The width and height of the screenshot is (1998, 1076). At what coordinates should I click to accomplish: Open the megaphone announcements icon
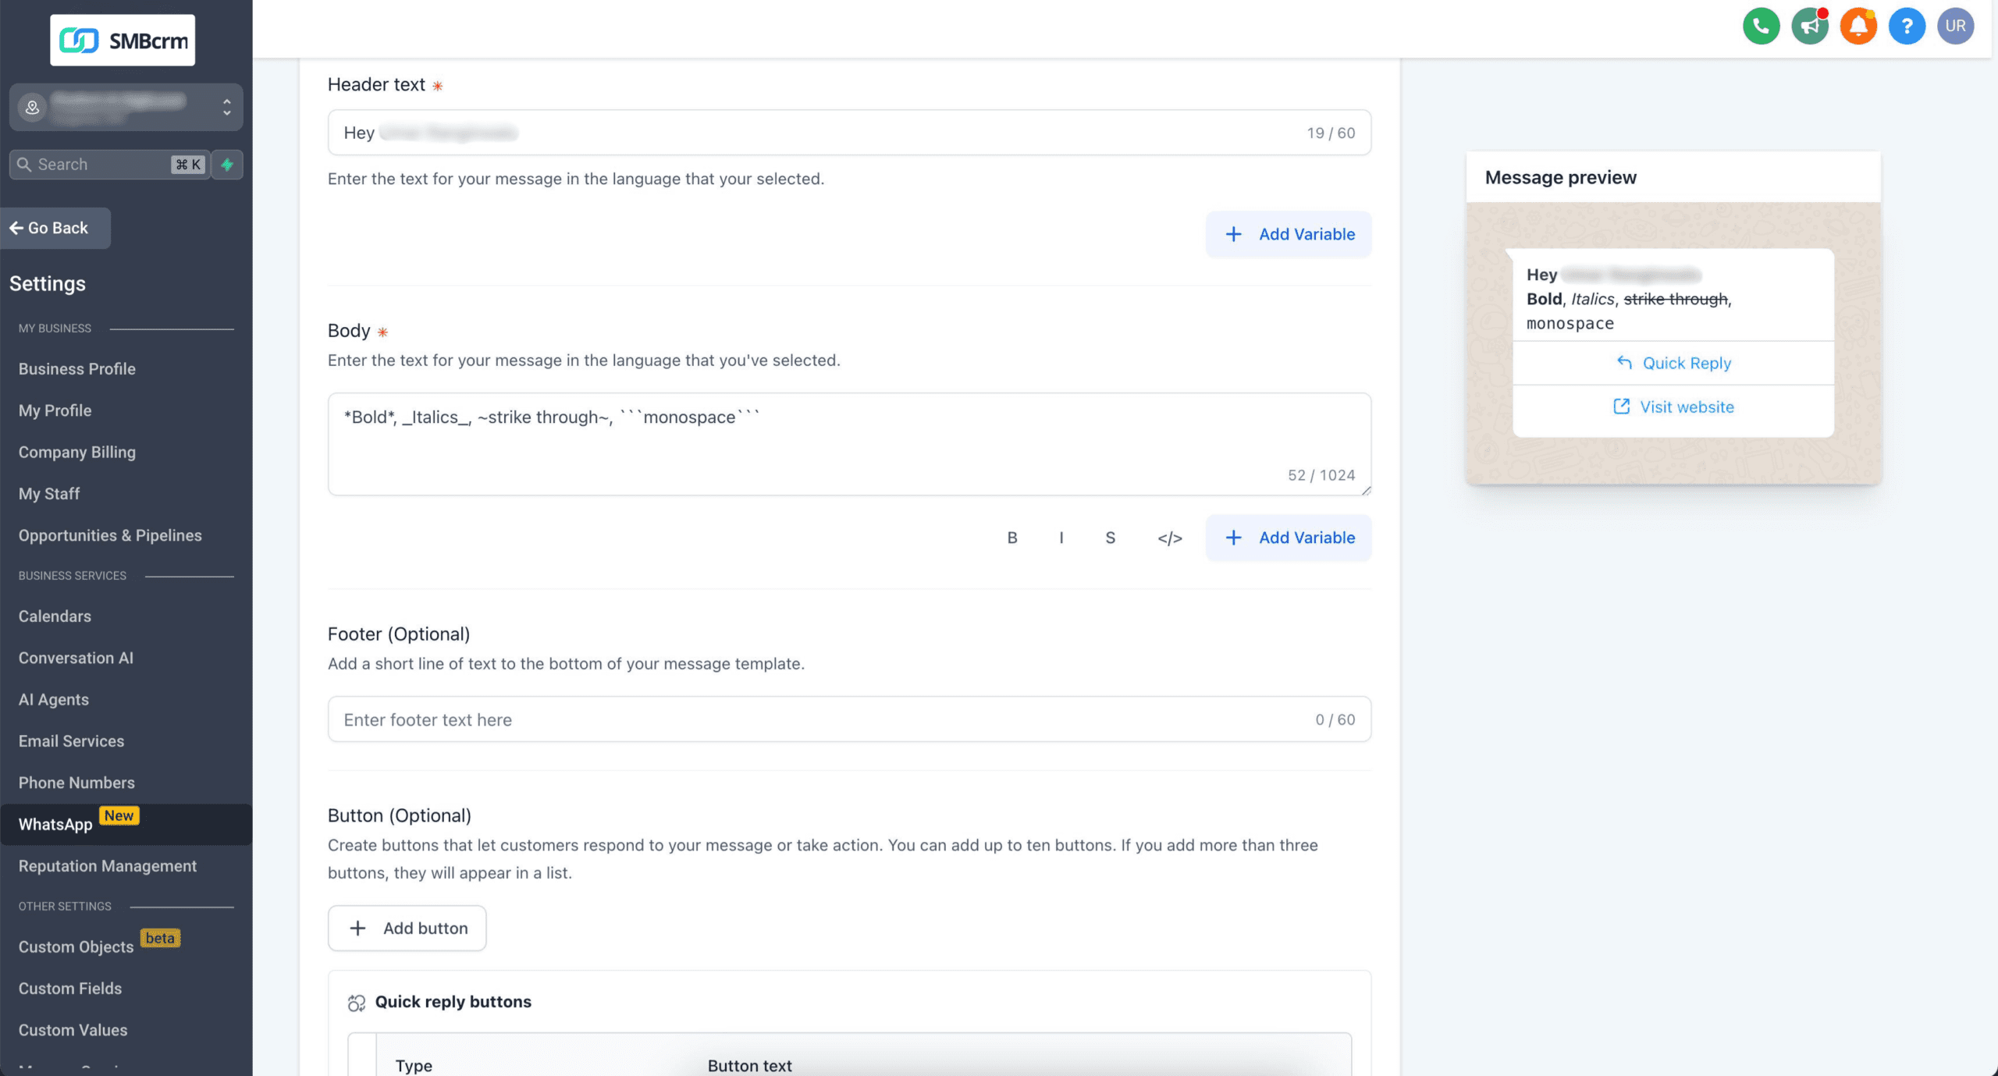[x=1810, y=26]
